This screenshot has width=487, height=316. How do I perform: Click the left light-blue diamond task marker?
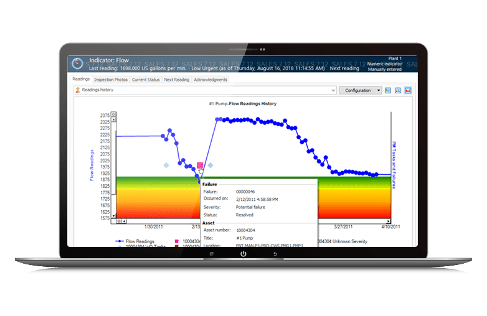tap(166, 165)
